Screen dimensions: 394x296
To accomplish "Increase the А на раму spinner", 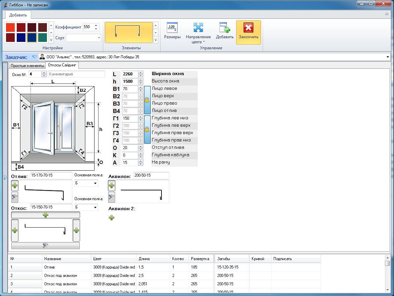I will point(141,161).
